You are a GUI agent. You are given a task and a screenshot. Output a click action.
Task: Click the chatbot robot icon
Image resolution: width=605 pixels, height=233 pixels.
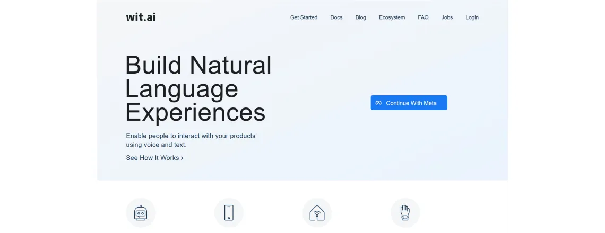[141, 212]
